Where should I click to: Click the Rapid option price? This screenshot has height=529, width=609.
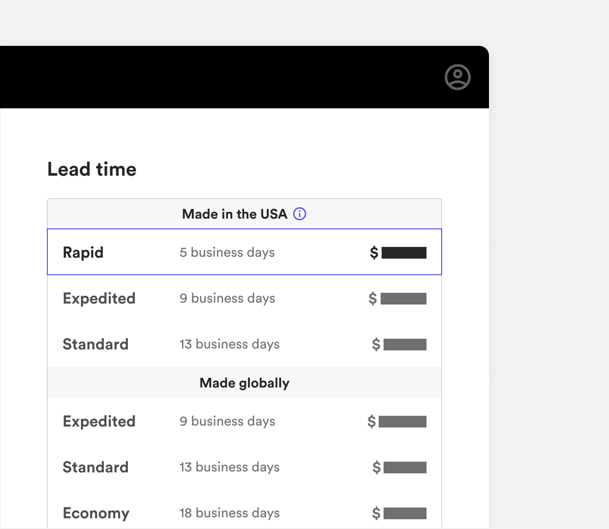click(x=398, y=252)
